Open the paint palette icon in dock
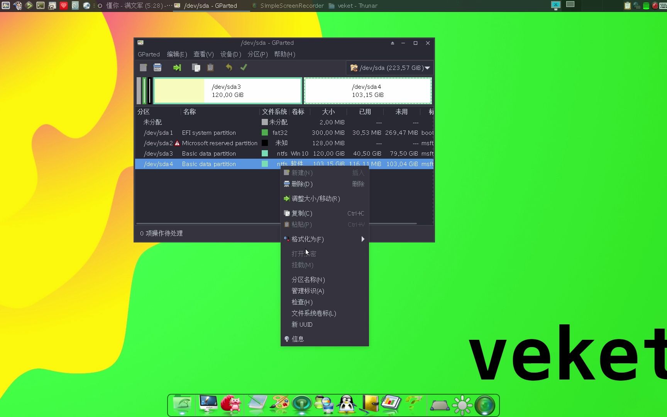Image resolution: width=667 pixels, height=417 pixels. click(x=279, y=404)
